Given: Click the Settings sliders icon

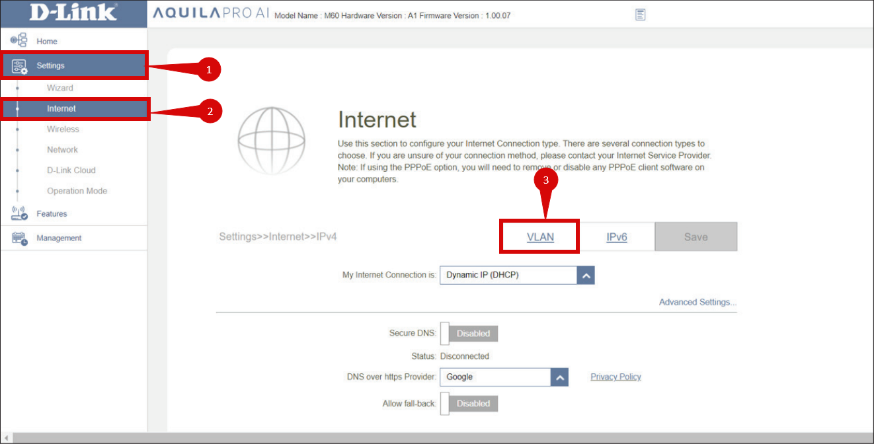Looking at the screenshot, I should pos(19,65).
